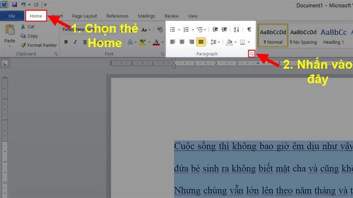
Task: Switch to the View tab
Action: (193, 16)
